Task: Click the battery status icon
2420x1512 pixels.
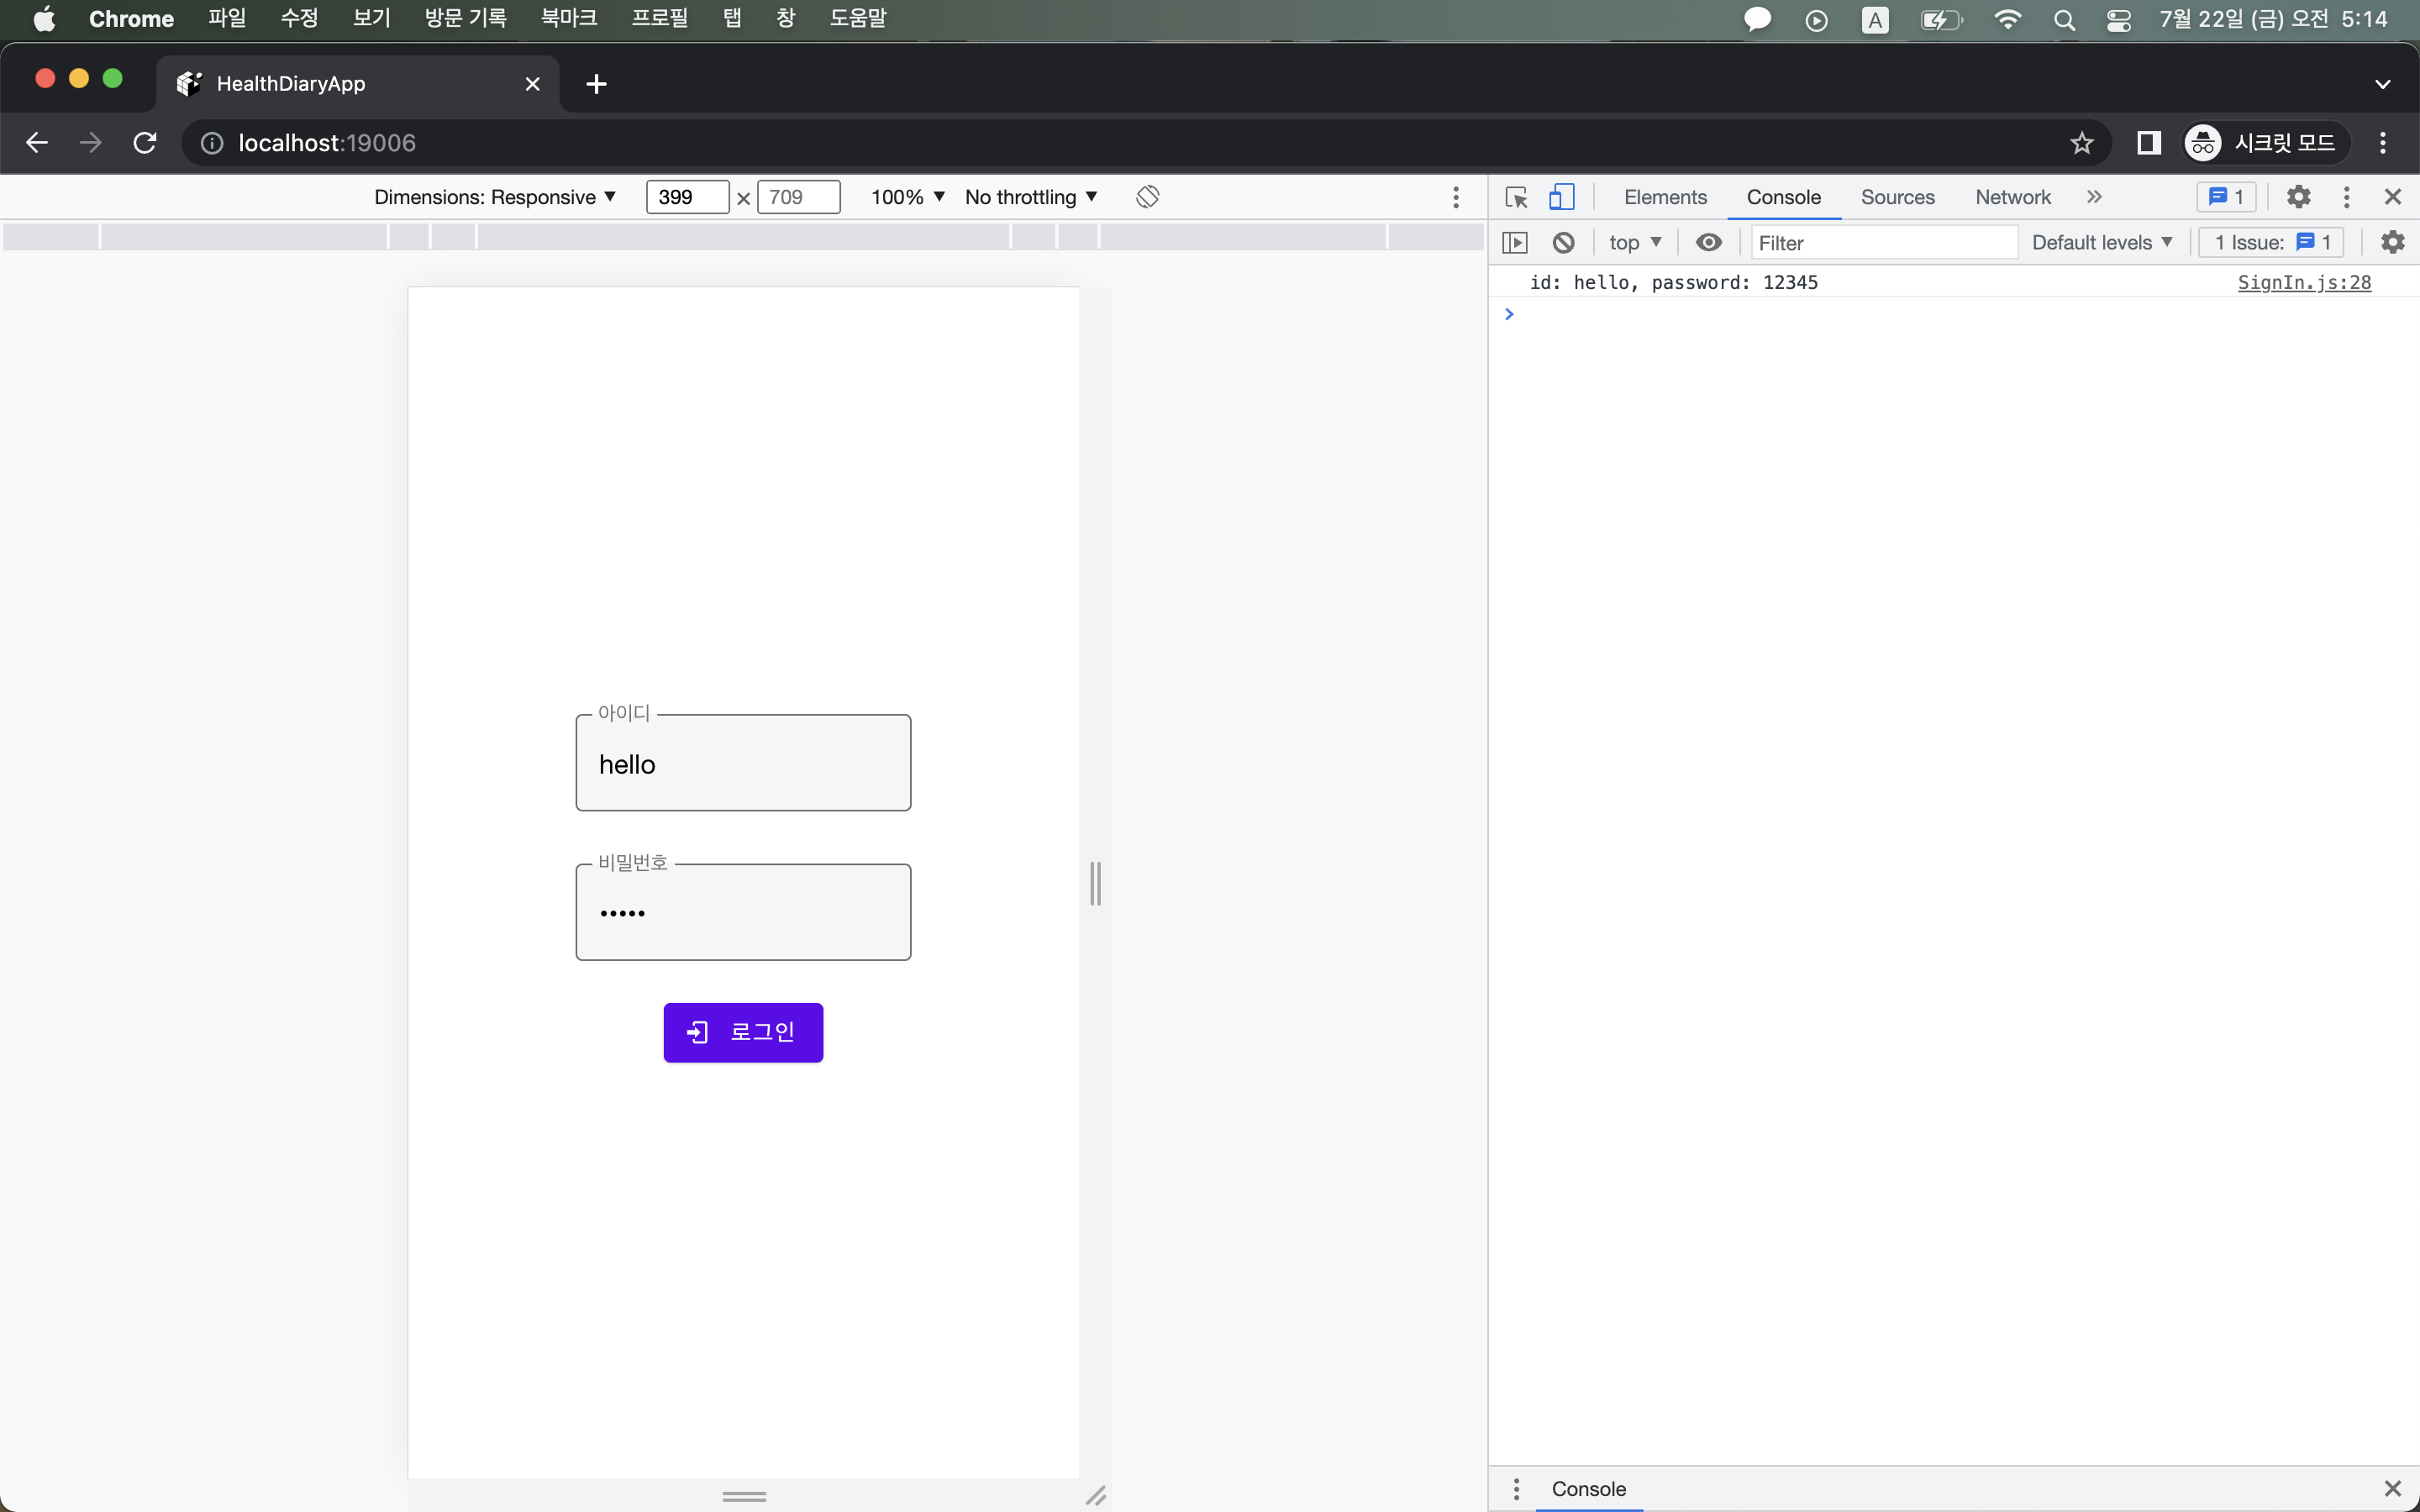Action: click(x=1941, y=20)
